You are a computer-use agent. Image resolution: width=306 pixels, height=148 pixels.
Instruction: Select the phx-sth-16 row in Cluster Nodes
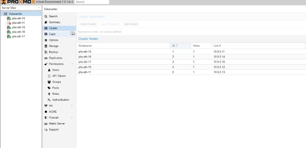(191, 57)
